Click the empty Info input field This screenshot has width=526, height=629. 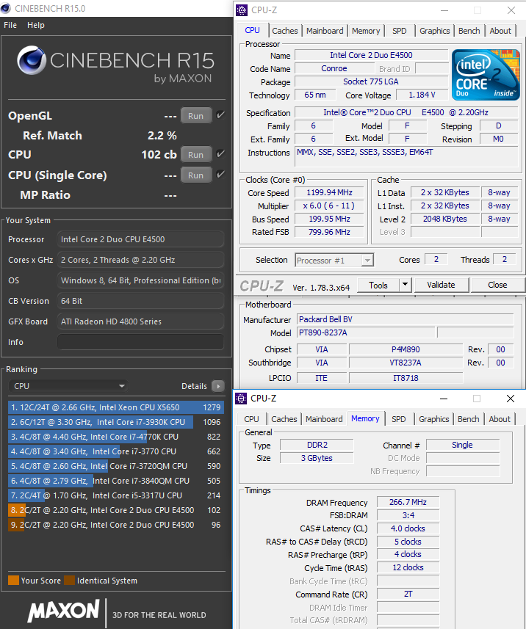140,342
